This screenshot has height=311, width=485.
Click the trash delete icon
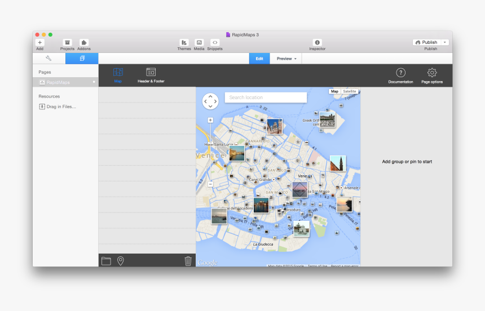click(x=188, y=261)
